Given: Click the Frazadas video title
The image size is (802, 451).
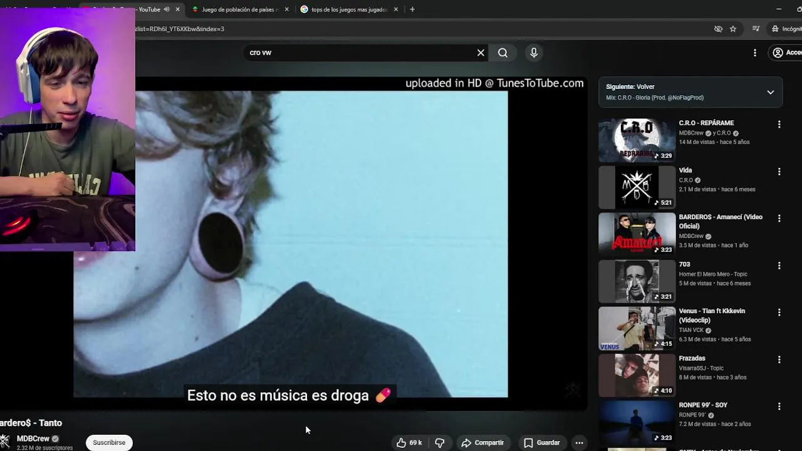Looking at the screenshot, I should click(x=692, y=358).
